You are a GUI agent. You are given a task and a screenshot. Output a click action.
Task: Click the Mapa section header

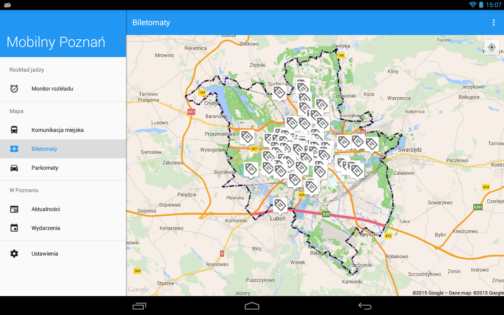click(17, 111)
